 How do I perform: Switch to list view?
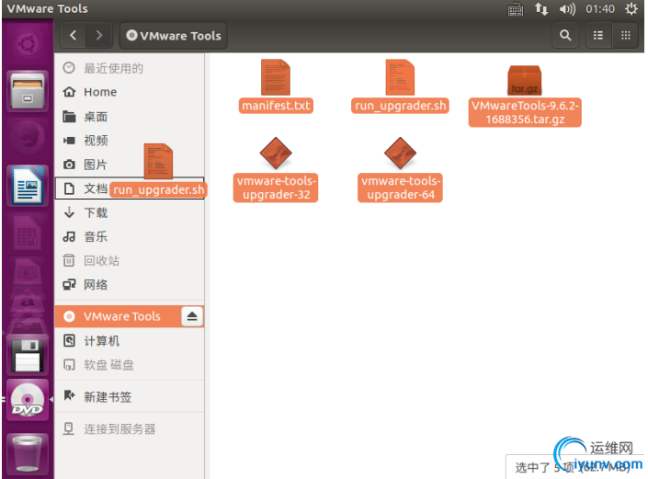(598, 36)
